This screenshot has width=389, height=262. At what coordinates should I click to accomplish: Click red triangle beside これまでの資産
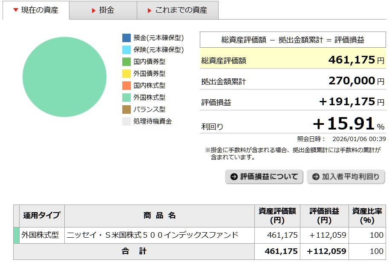click(150, 11)
